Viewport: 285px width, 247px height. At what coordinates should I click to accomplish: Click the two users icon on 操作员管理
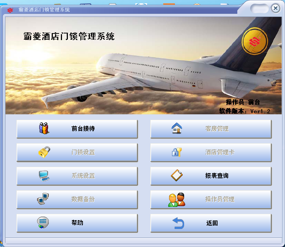click(x=177, y=200)
